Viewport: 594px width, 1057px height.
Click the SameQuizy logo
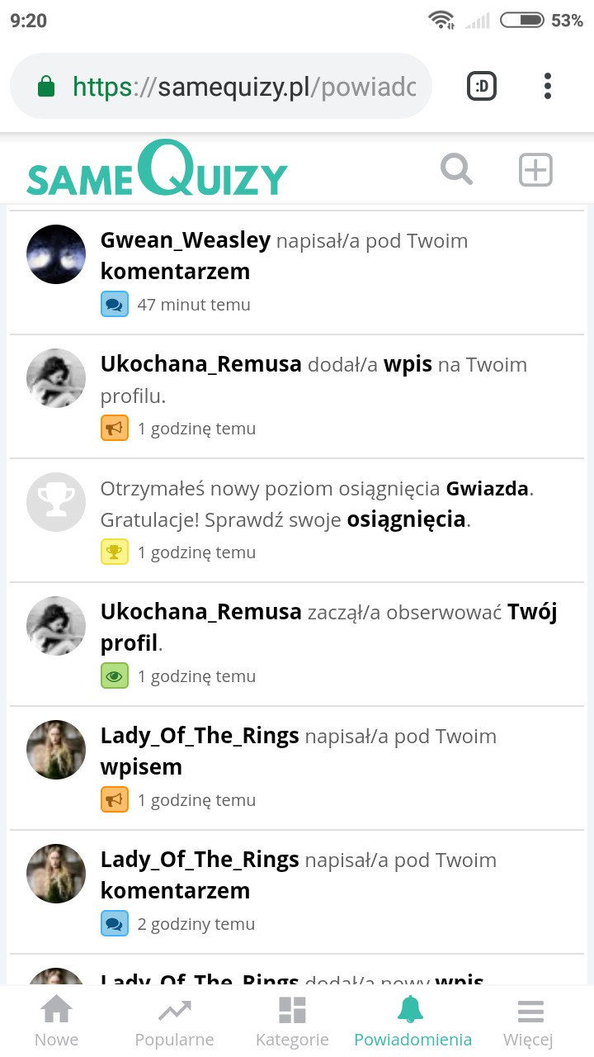[157, 170]
